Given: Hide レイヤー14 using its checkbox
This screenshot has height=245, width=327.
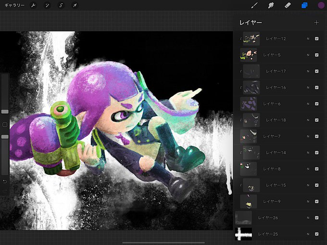Looking at the screenshot, I should tap(316, 153).
